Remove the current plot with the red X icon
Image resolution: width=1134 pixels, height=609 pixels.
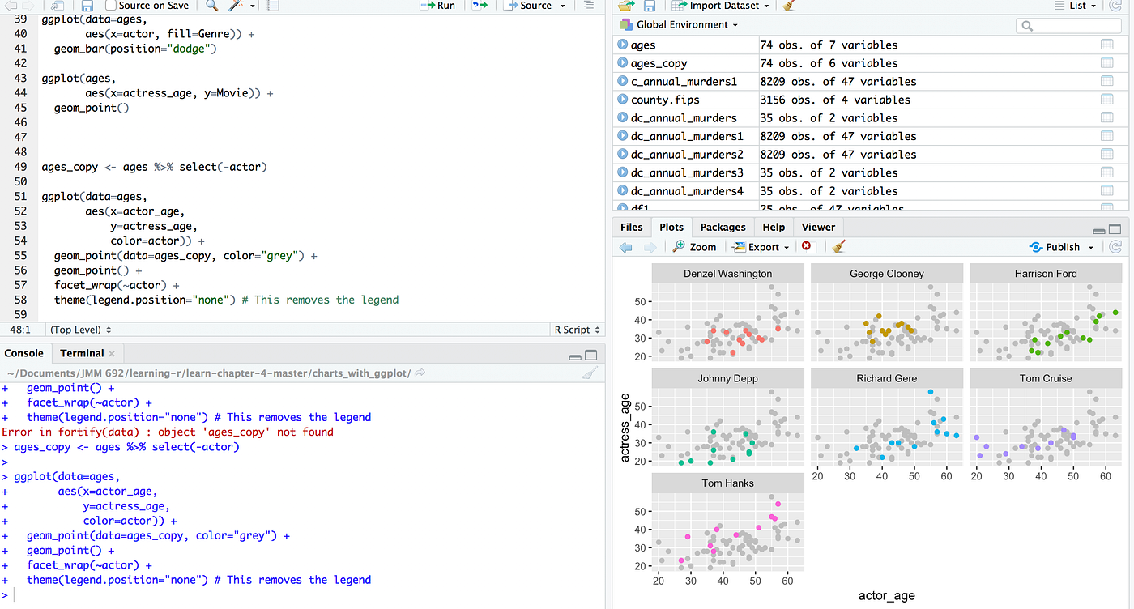coord(808,247)
